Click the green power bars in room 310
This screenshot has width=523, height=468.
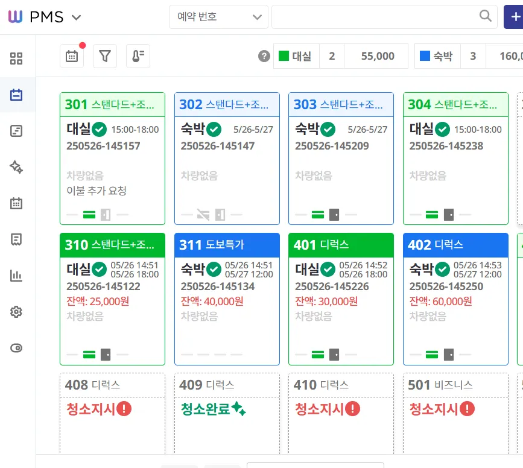(89, 355)
